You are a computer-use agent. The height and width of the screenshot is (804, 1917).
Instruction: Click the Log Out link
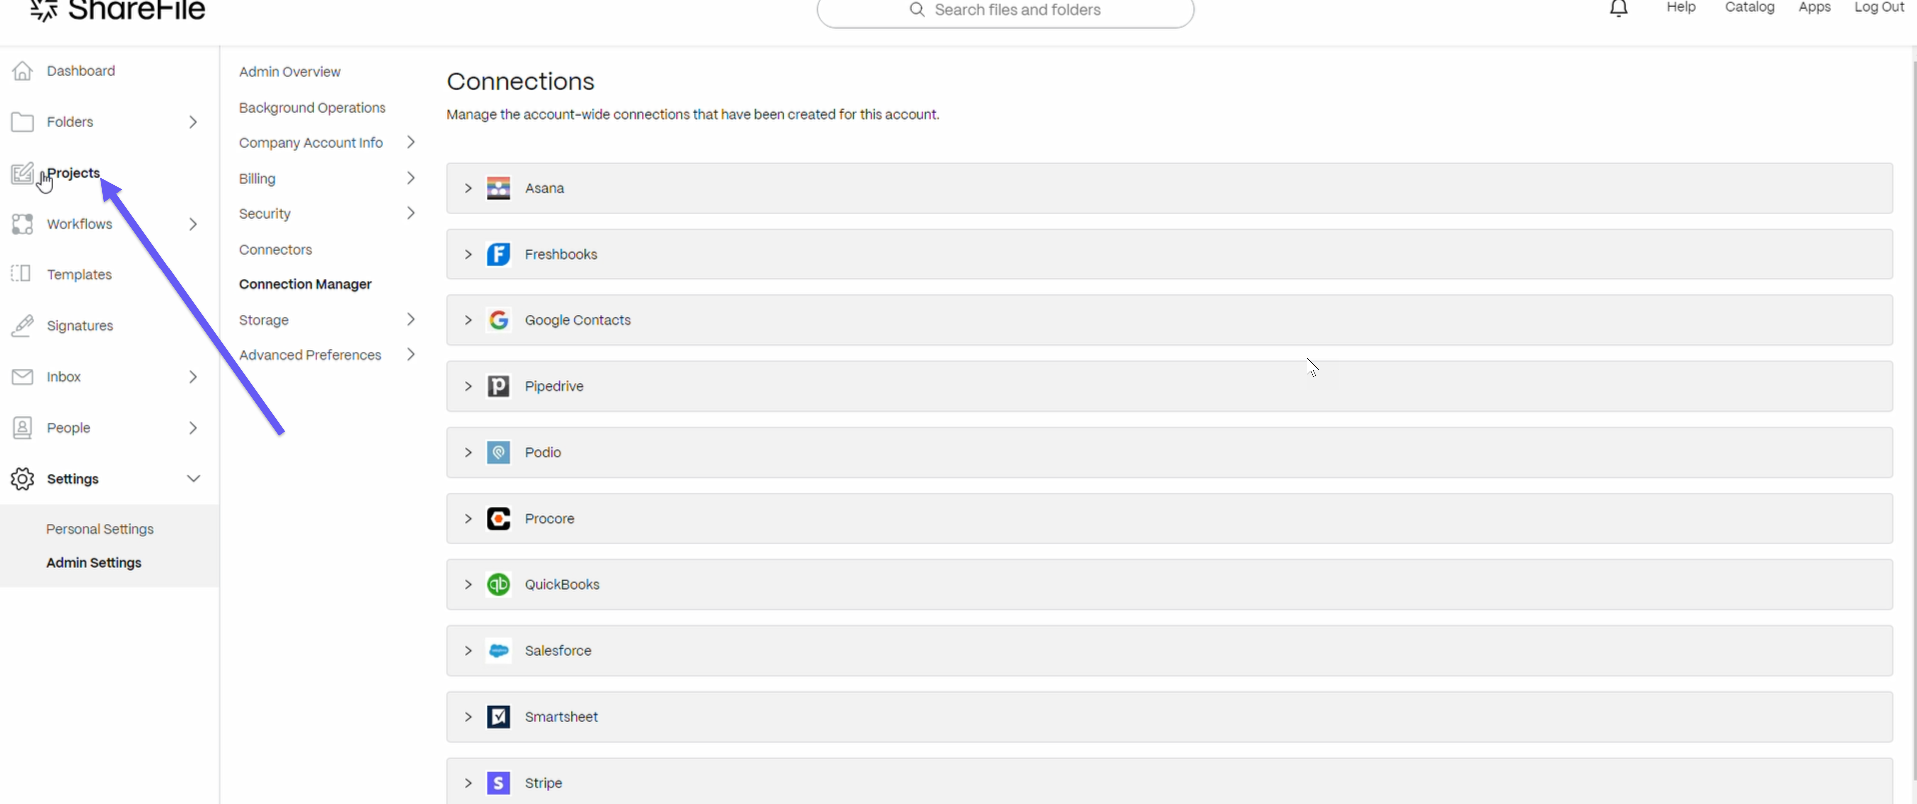tap(1879, 7)
